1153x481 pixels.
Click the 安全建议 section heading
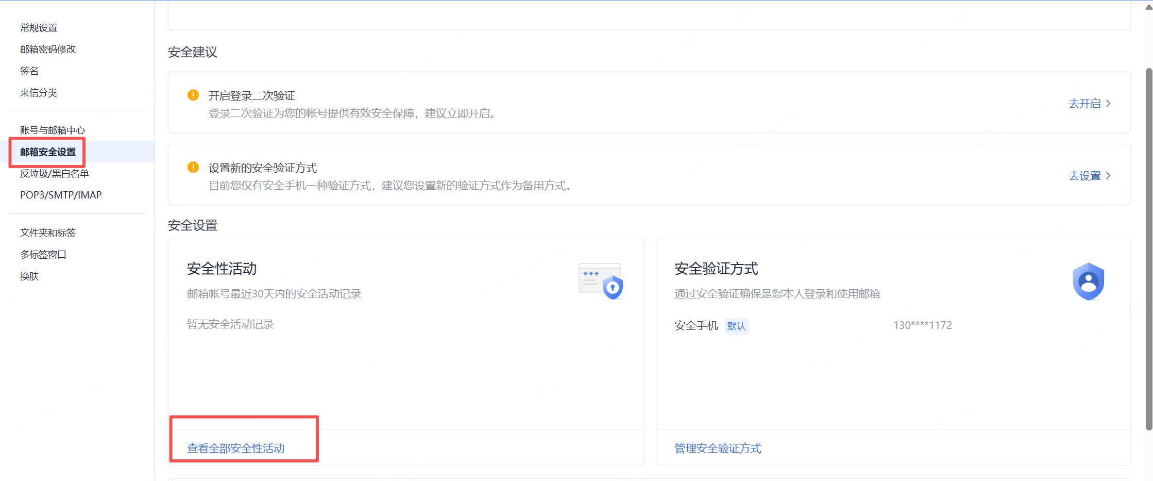point(193,52)
